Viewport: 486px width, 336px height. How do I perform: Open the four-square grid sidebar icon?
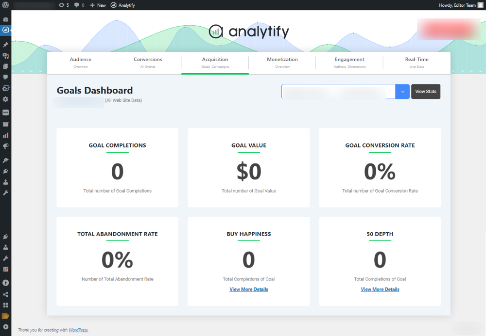pos(5,305)
